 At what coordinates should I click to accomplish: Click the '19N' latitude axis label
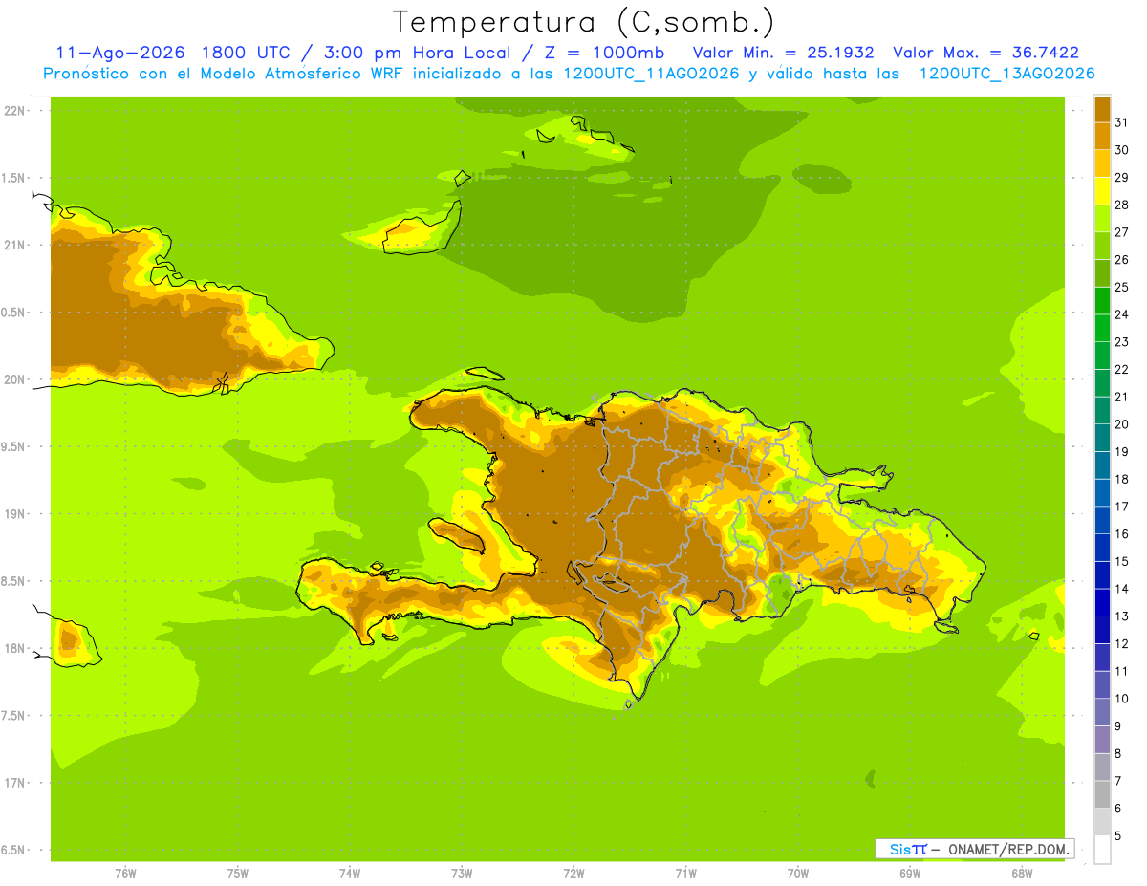(14, 514)
